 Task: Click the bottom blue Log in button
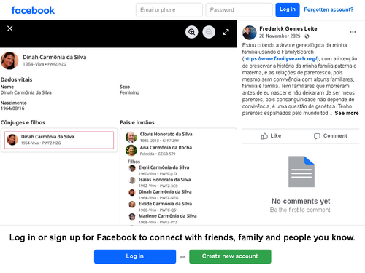(x=135, y=256)
